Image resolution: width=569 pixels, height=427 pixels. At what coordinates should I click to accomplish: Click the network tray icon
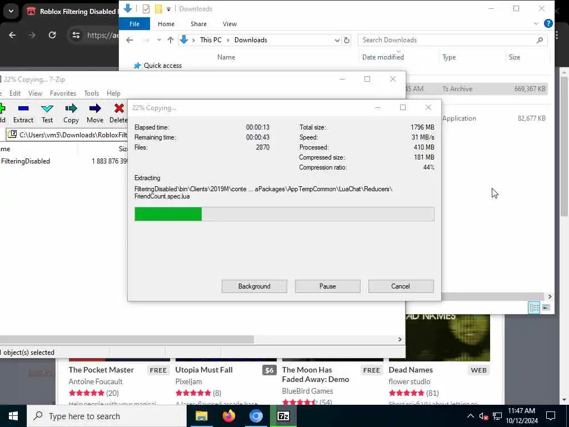(497, 416)
